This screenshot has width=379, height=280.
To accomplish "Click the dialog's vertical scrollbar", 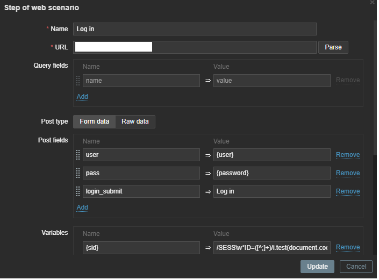I will 375,81.
